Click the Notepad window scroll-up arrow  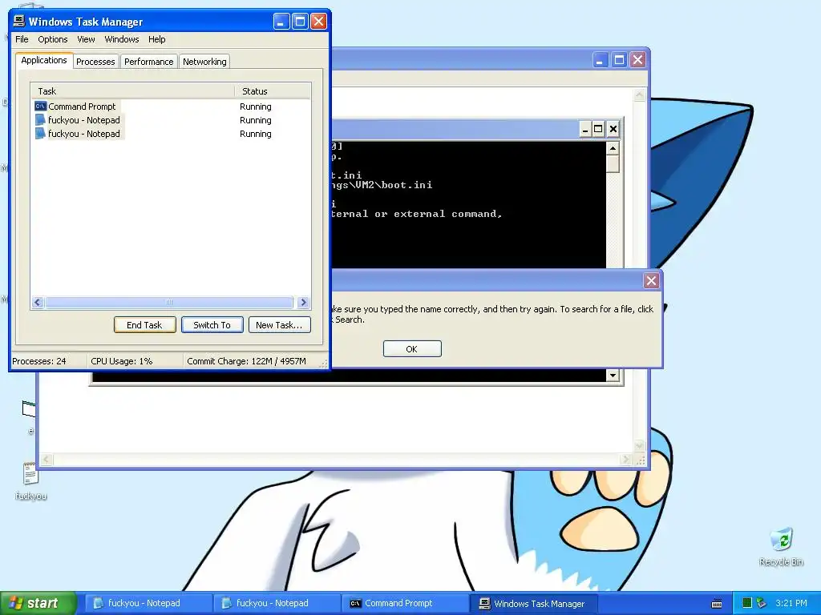click(x=639, y=95)
